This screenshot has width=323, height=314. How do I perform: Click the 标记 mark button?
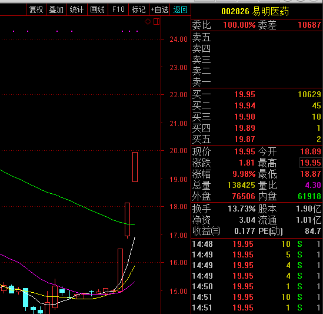pyautogui.click(x=139, y=9)
